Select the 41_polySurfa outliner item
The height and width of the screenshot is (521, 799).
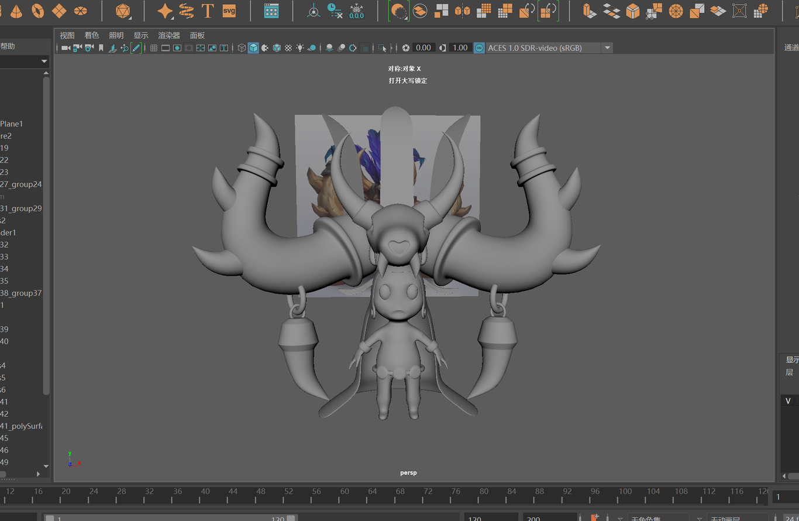(21, 426)
